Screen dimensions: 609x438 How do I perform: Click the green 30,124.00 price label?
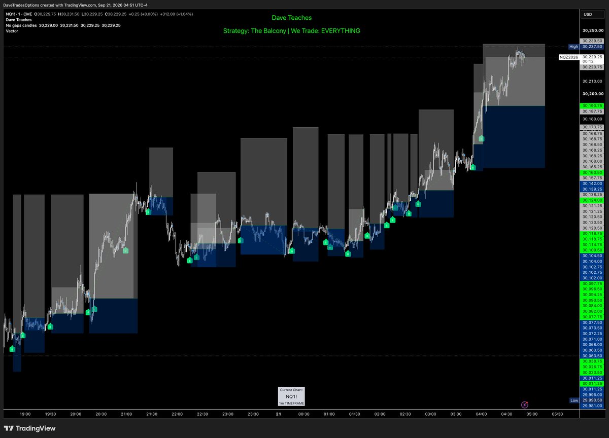(592, 200)
